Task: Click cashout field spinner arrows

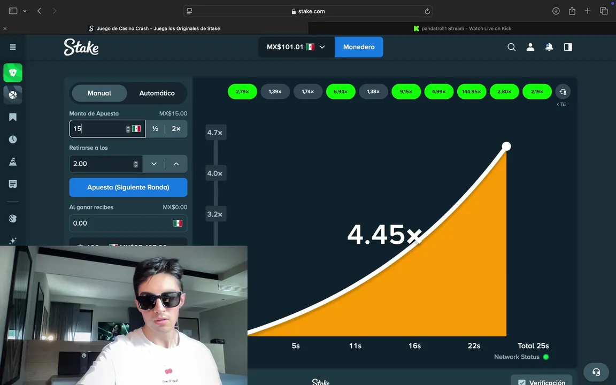Action: click(x=135, y=164)
